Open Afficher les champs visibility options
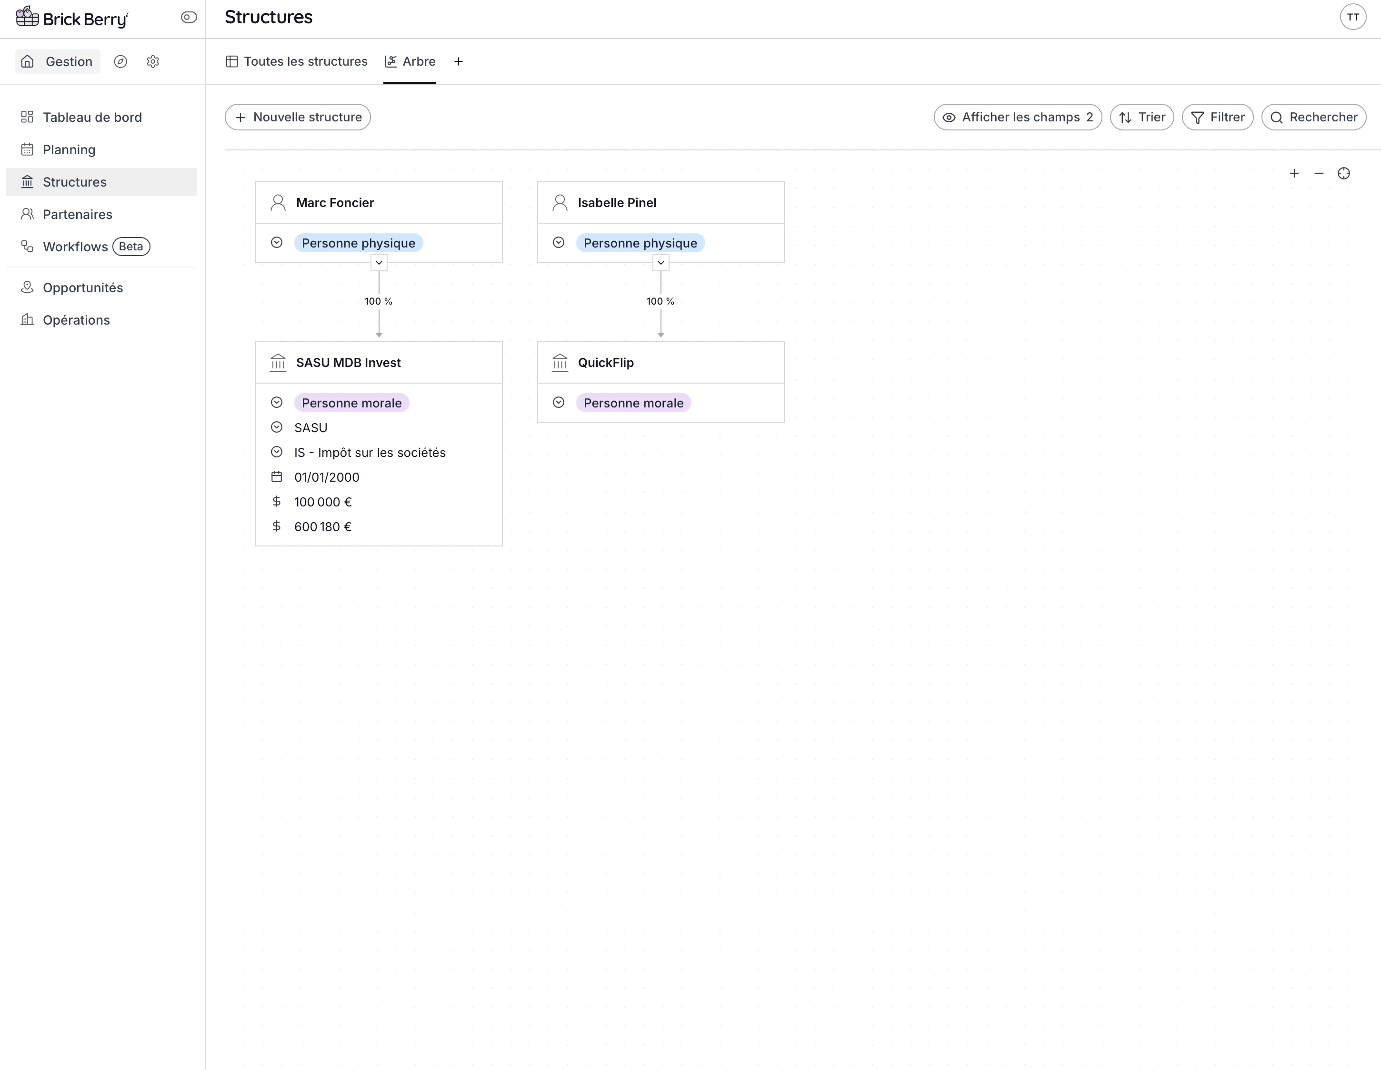 coord(1017,117)
